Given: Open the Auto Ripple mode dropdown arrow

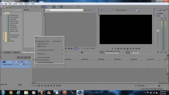Looking at the screenshot, I should click(52, 7).
